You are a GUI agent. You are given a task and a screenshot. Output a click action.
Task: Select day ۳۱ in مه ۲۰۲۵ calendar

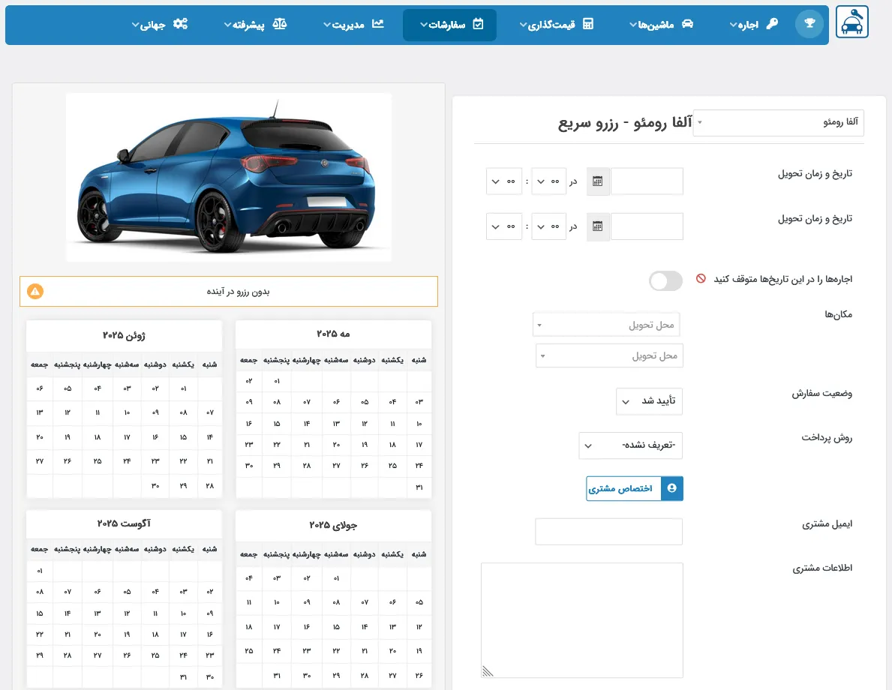(x=419, y=487)
